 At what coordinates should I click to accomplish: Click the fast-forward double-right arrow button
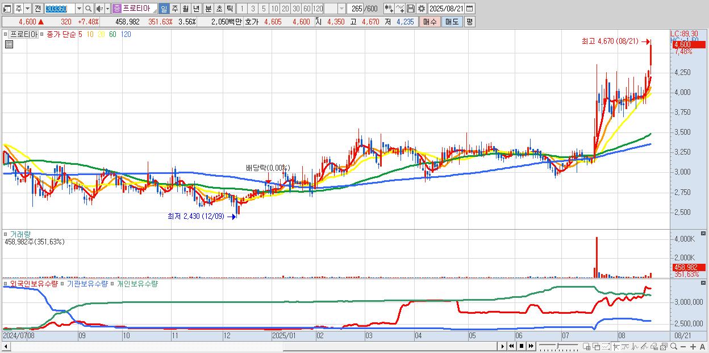coord(531,346)
